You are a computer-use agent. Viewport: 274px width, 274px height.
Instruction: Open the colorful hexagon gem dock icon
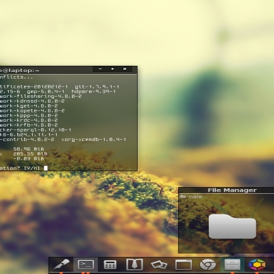click(257, 264)
